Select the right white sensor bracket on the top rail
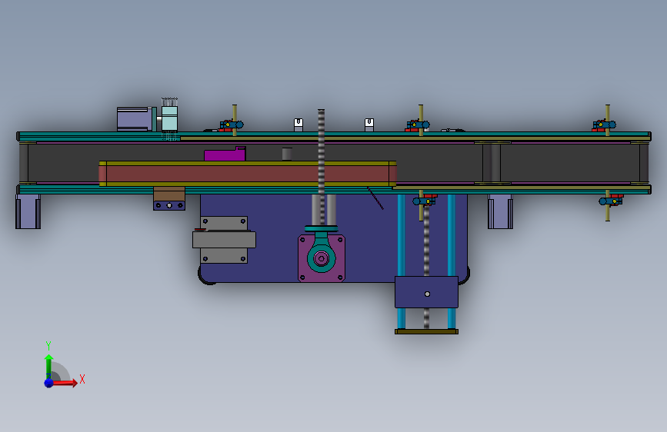 coord(369,125)
